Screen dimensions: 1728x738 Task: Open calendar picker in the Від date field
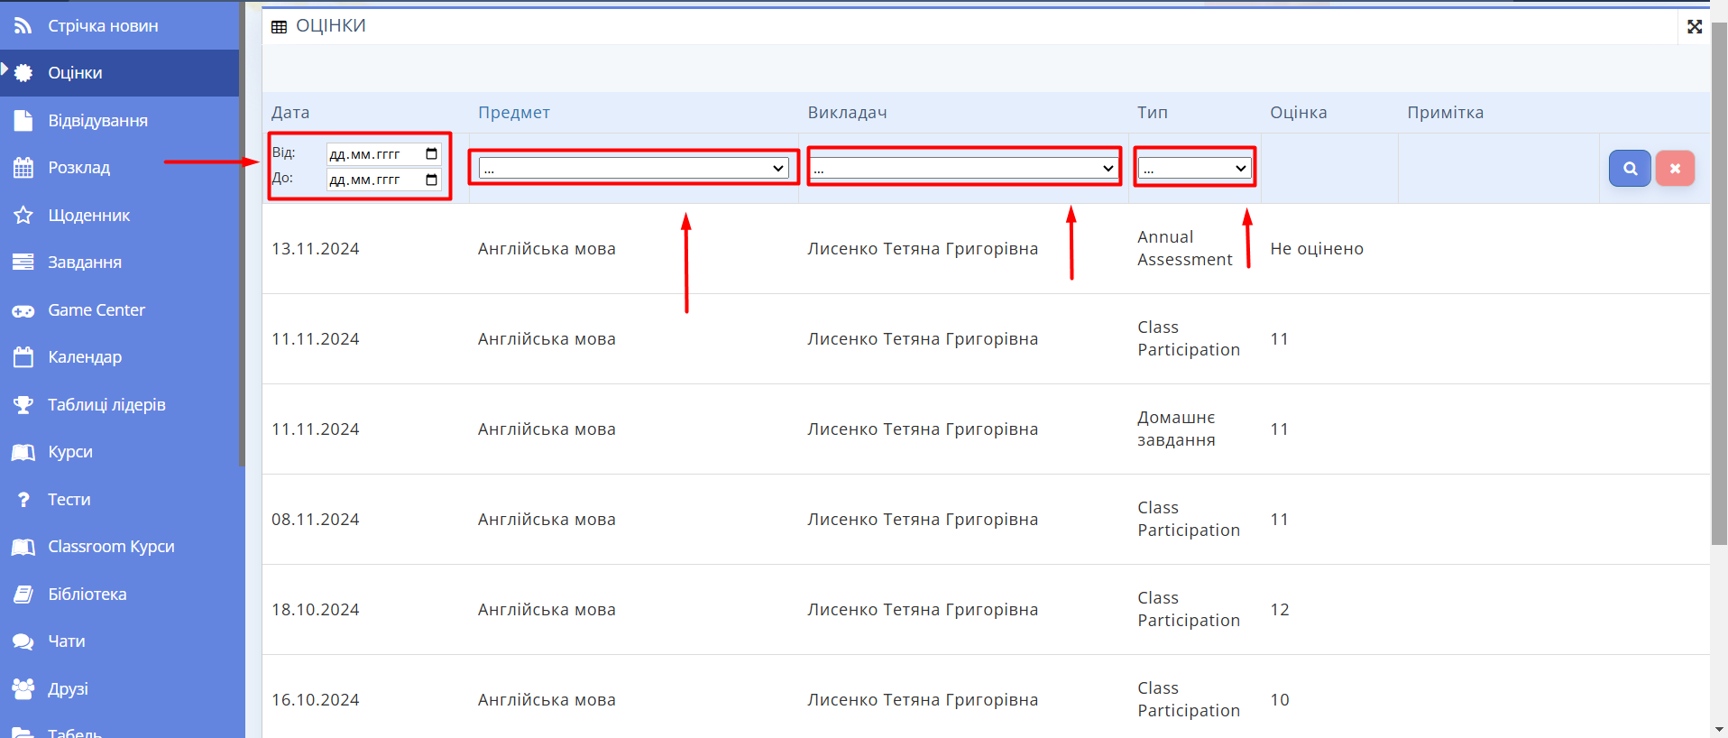[431, 154]
